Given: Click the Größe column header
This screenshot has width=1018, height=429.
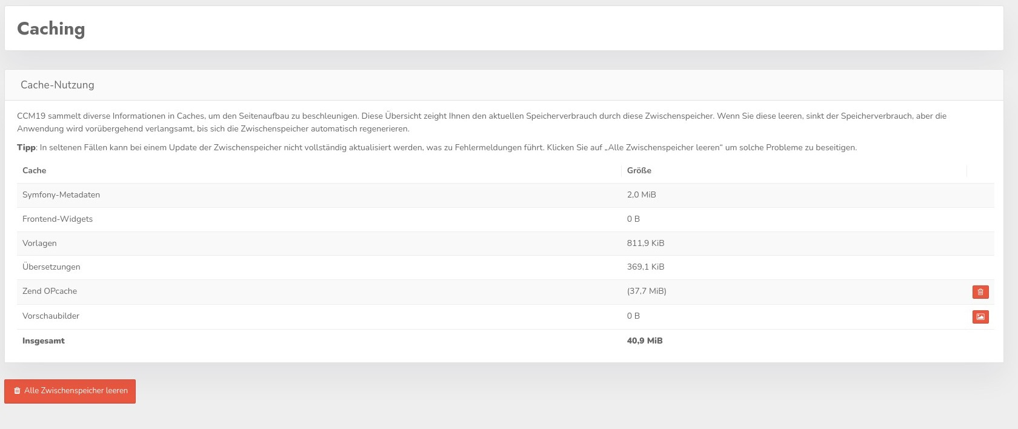Looking at the screenshot, I should pyautogui.click(x=639, y=171).
